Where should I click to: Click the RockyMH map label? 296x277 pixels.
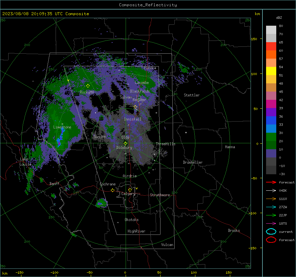(x=87, y=92)
